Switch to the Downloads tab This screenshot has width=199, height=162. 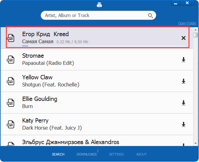coord(87,154)
